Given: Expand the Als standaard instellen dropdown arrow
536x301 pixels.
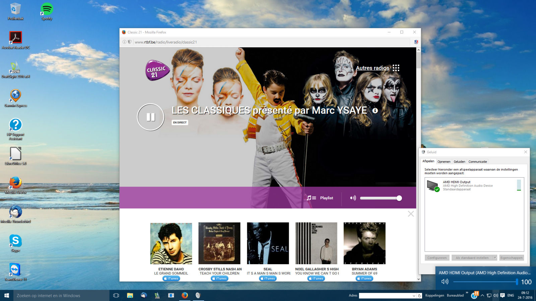Looking at the screenshot, I should coord(495,258).
